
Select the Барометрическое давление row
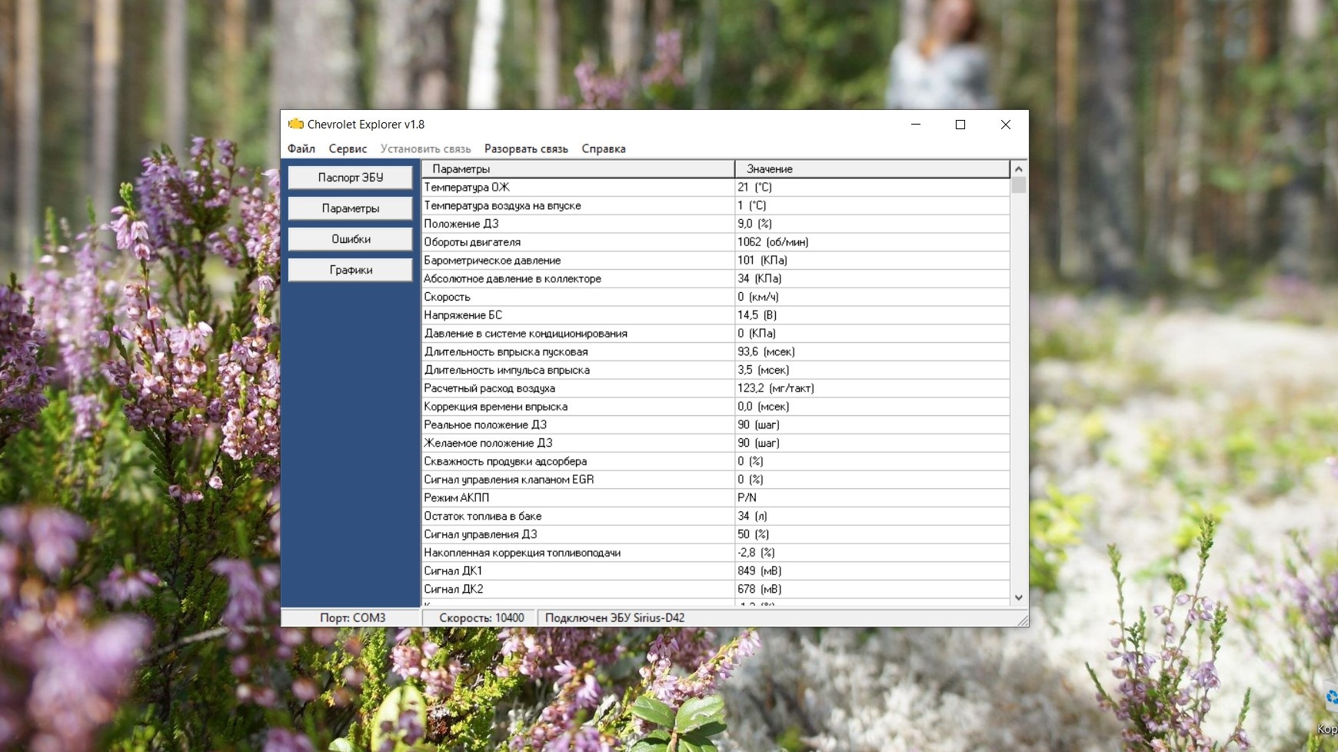pyautogui.click(x=716, y=261)
